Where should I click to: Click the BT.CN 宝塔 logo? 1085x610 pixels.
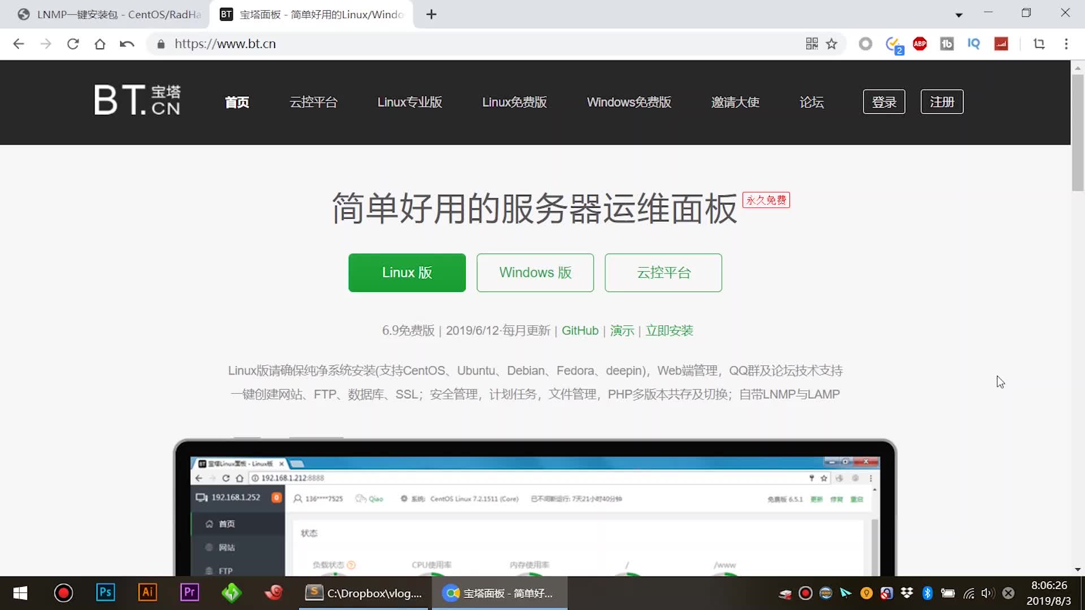pyautogui.click(x=137, y=101)
